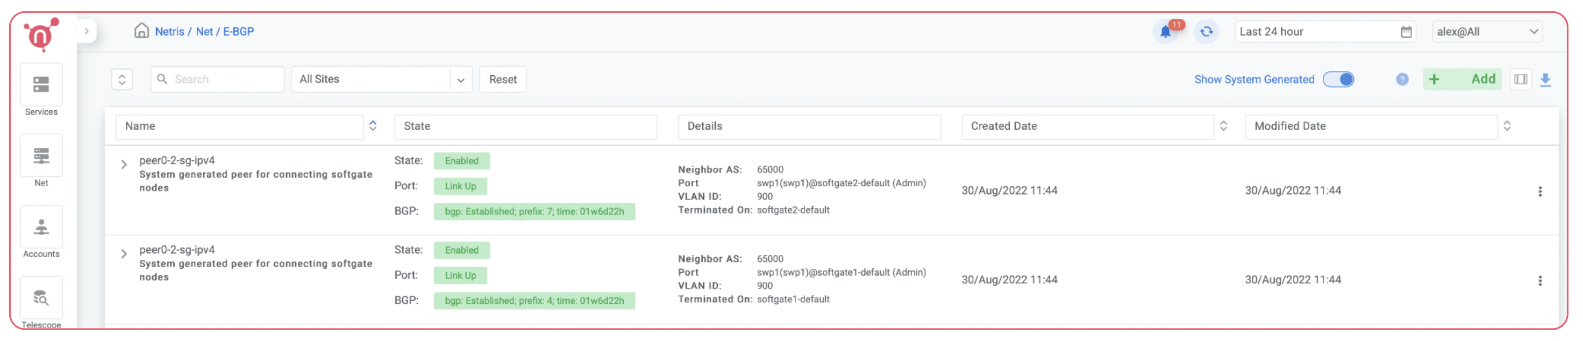Viewport: 1583px width, 341px height.
Task: Click the Add button
Action: pyautogui.click(x=1462, y=80)
